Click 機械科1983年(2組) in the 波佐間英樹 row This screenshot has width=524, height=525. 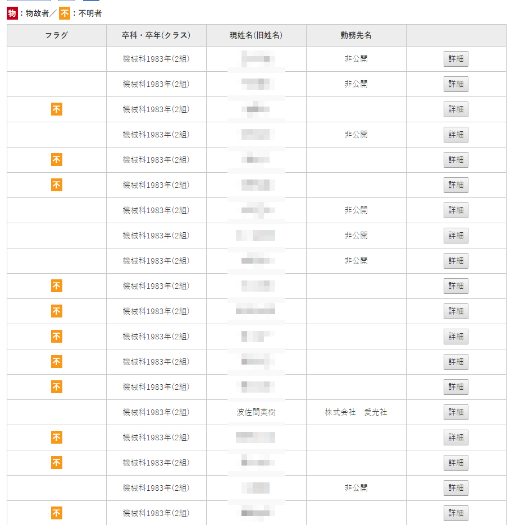156,412
